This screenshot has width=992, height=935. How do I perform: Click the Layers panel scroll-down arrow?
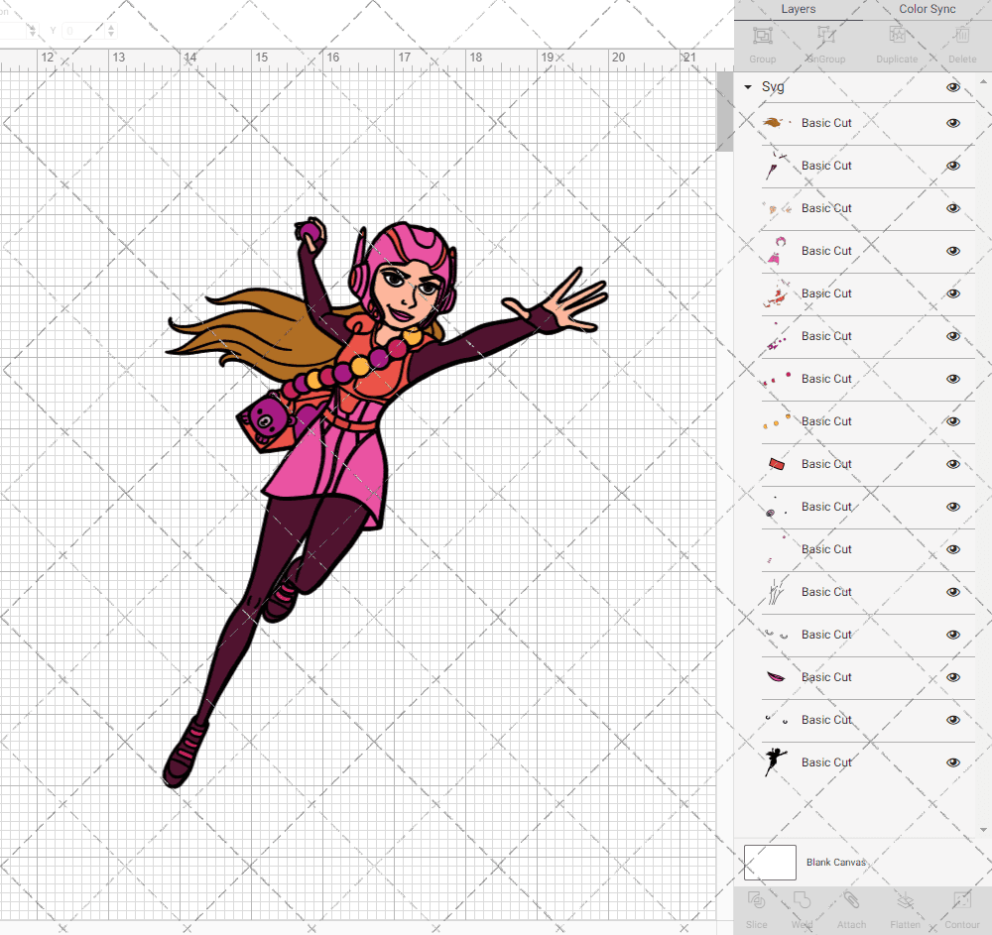click(982, 830)
